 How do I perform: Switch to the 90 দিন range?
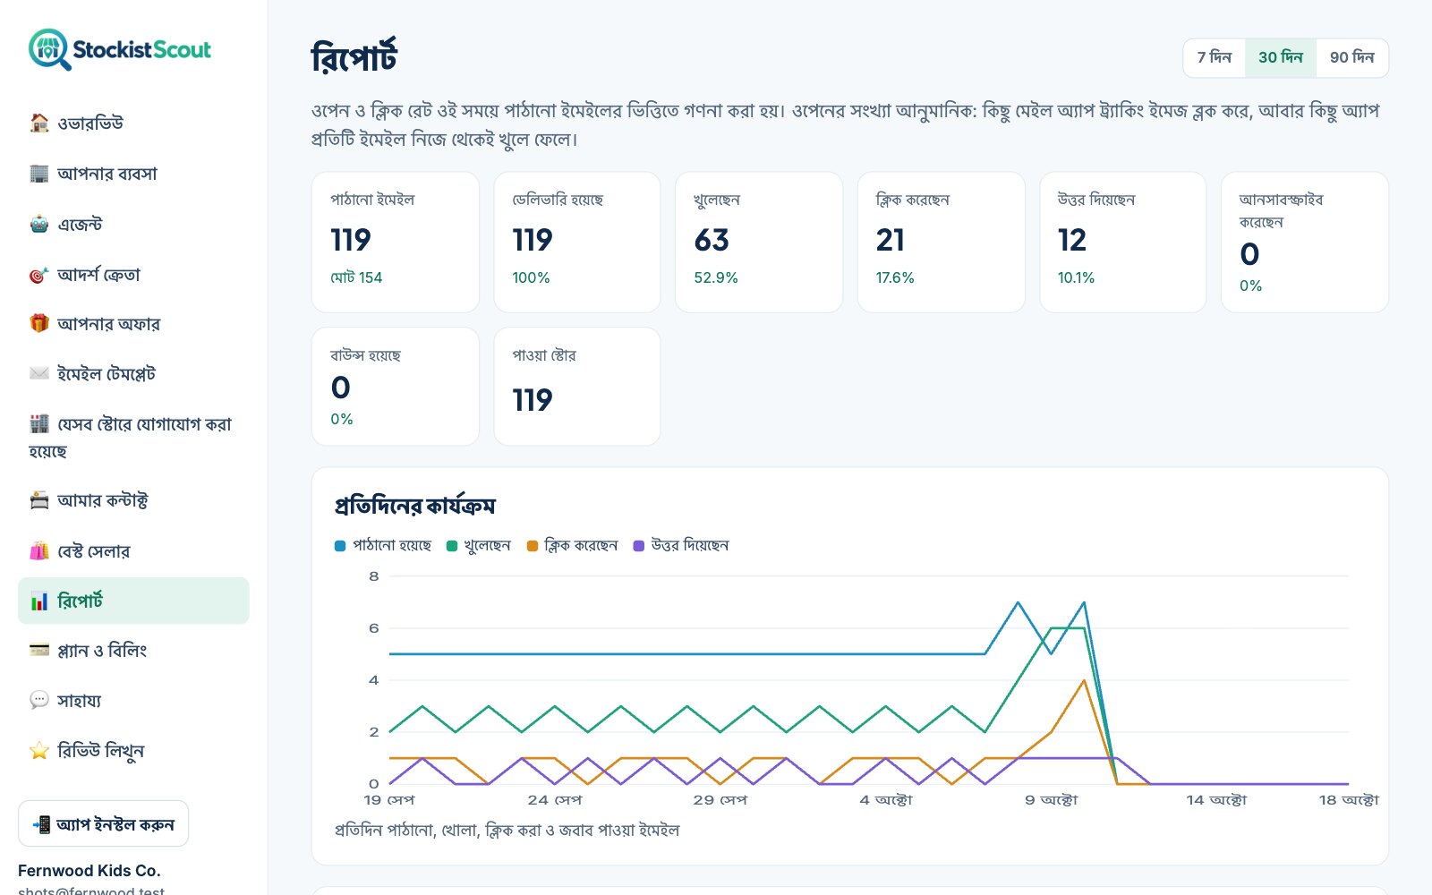[x=1351, y=57]
